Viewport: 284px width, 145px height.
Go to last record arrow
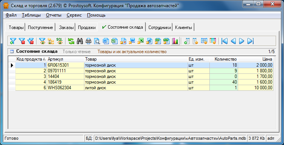point(250,41)
